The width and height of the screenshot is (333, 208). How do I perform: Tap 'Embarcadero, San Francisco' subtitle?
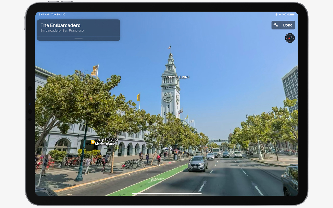[x=62, y=31]
